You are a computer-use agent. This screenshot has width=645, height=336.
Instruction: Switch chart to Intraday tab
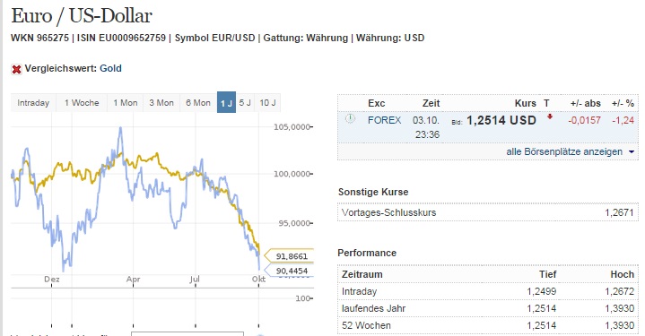pyautogui.click(x=33, y=103)
